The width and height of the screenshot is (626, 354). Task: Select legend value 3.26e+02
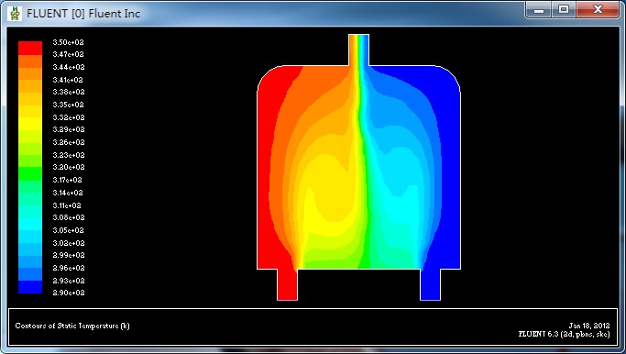pyautogui.click(x=68, y=142)
